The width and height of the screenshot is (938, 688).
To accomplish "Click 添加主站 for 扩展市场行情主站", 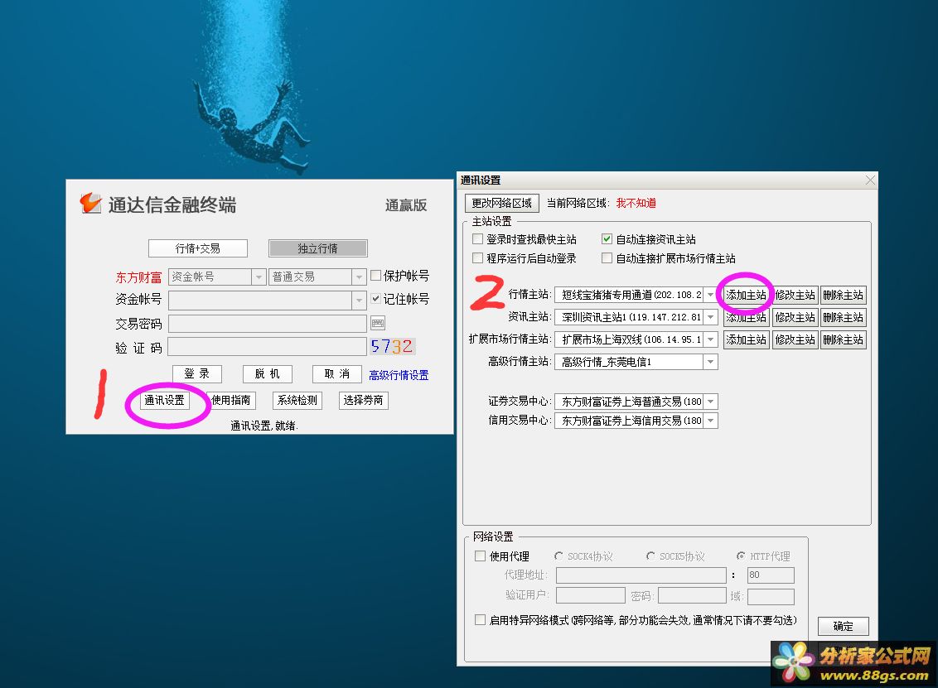I will pos(746,339).
